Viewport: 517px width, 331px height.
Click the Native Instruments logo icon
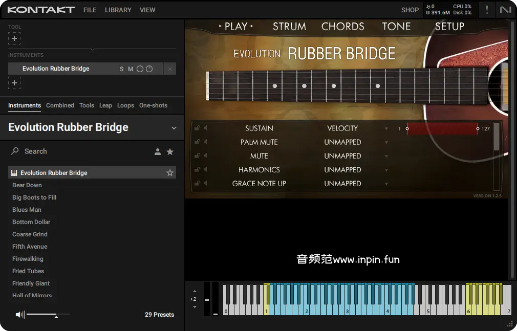(505, 10)
